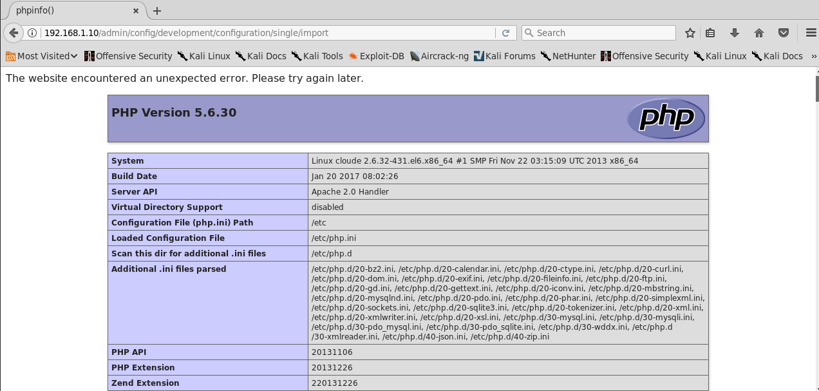Click the PHP logo image
The image size is (819, 391).
point(666,119)
